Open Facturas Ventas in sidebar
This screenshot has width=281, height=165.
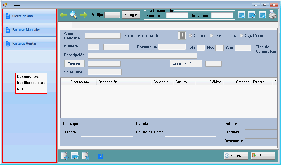click(x=24, y=44)
